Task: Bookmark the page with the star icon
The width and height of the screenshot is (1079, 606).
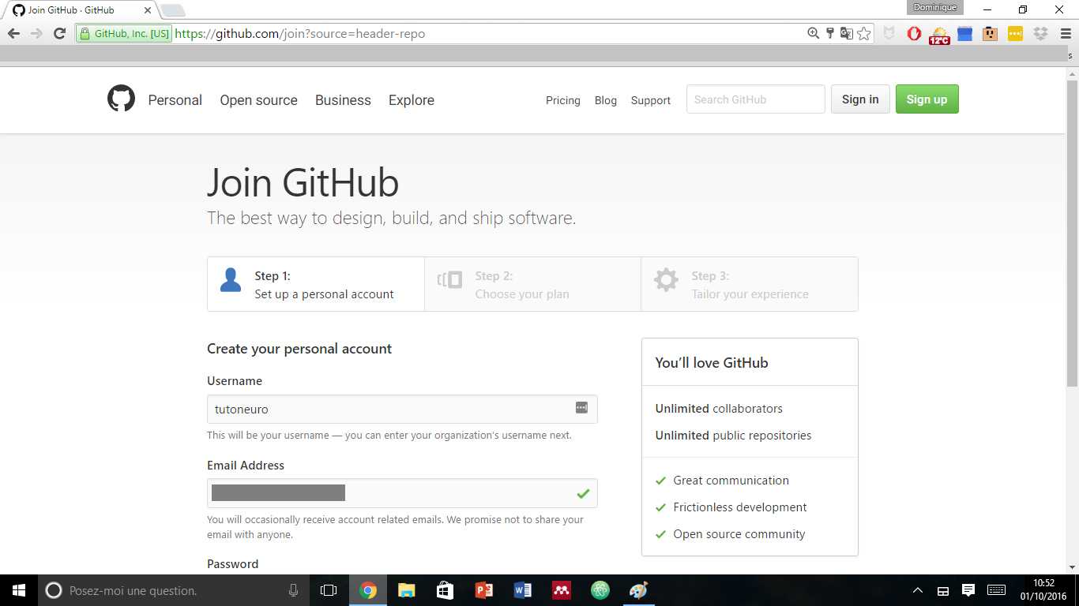Action: (864, 33)
